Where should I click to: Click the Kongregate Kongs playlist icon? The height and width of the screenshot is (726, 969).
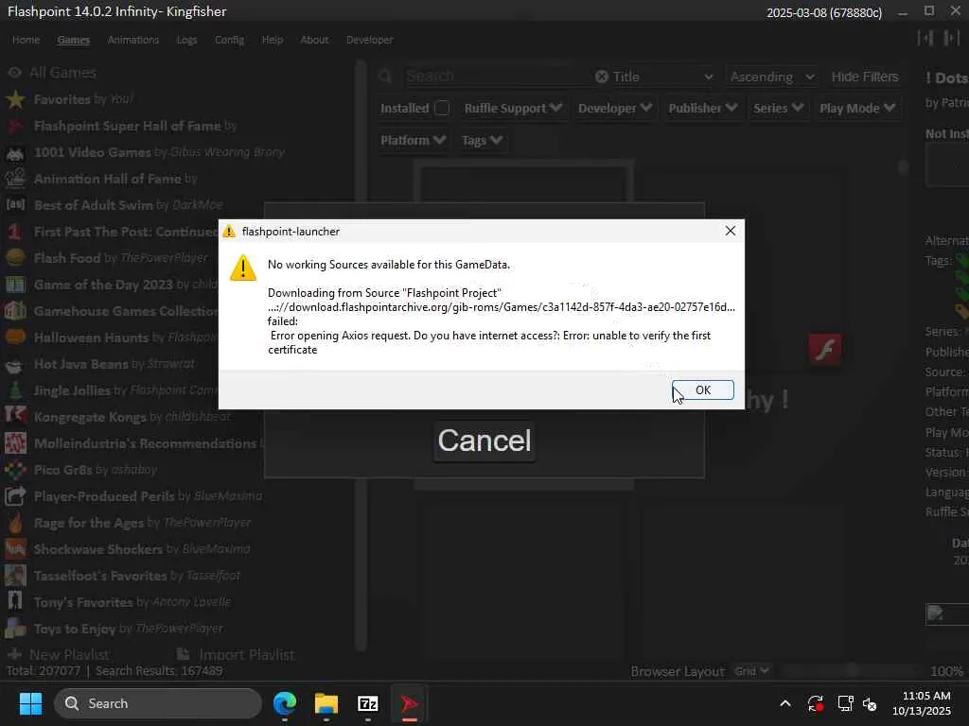click(15, 417)
